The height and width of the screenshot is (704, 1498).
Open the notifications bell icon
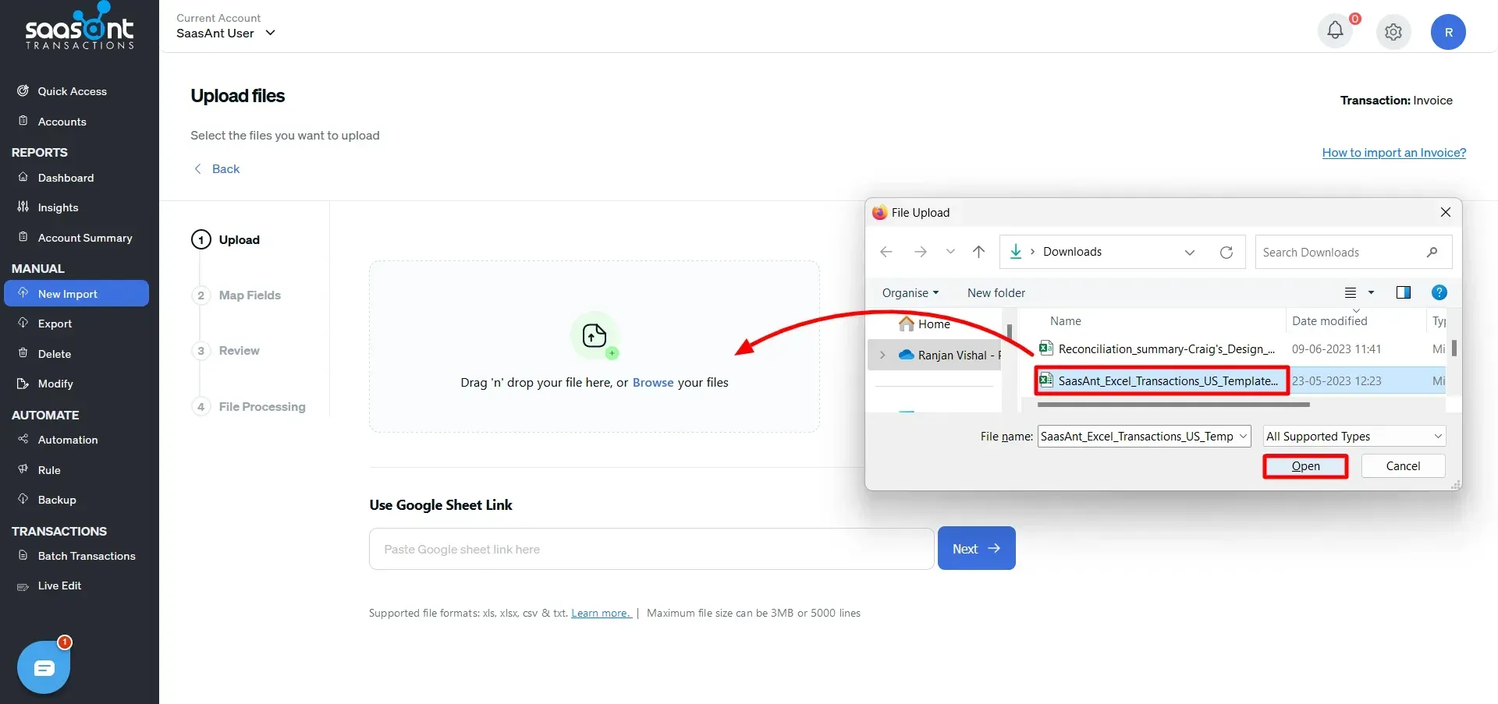pos(1335,31)
